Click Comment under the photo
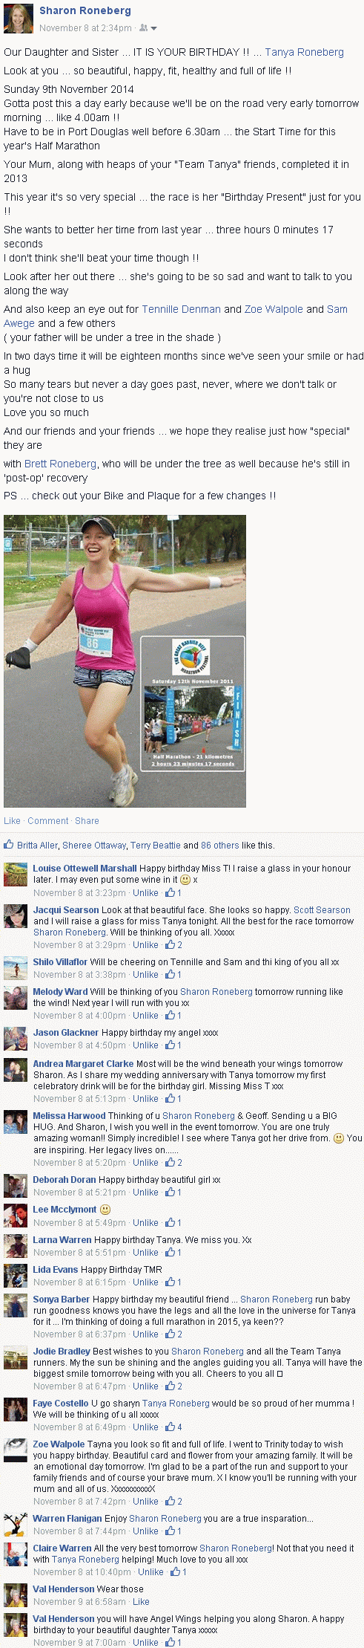The height and width of the screenshot is (1648, 364). [48, 821]
